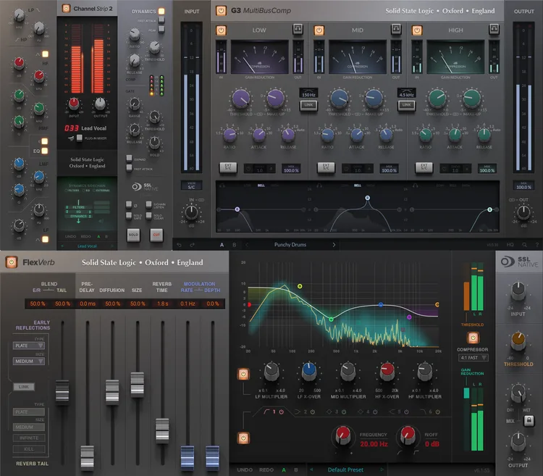
Task: Go to previous preset in Channel Strip
Action: pos(62,246)
